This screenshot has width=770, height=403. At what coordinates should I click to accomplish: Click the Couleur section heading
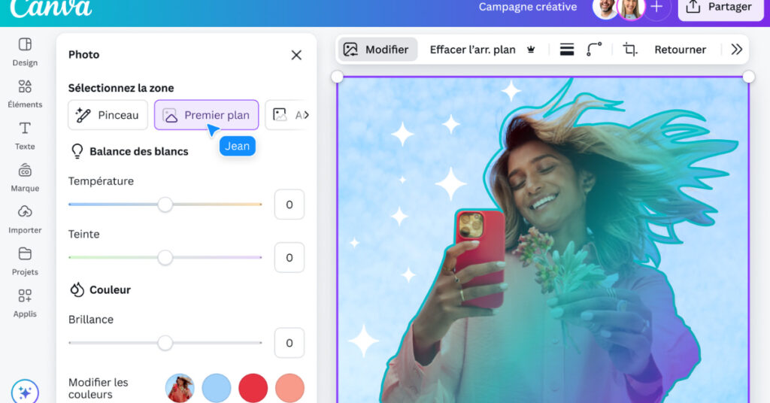click(110, 289)
